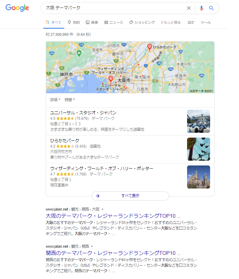
Task: Click the www.jalan.net › 観光 › 関西 › 大阪 breadcrumb
Action: (x=73, y=210)
